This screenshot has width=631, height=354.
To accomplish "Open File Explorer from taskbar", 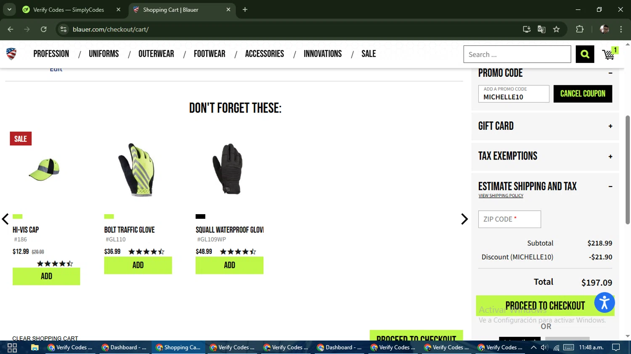I will coord(35,347).
